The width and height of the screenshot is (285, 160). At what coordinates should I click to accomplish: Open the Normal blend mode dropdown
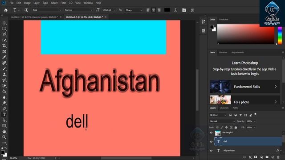223,121
